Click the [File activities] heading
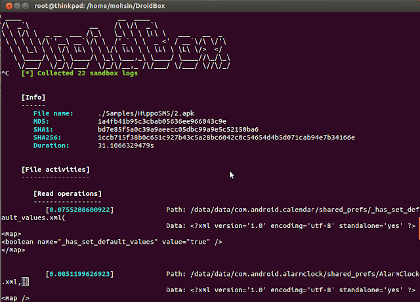 coord(56,170)
